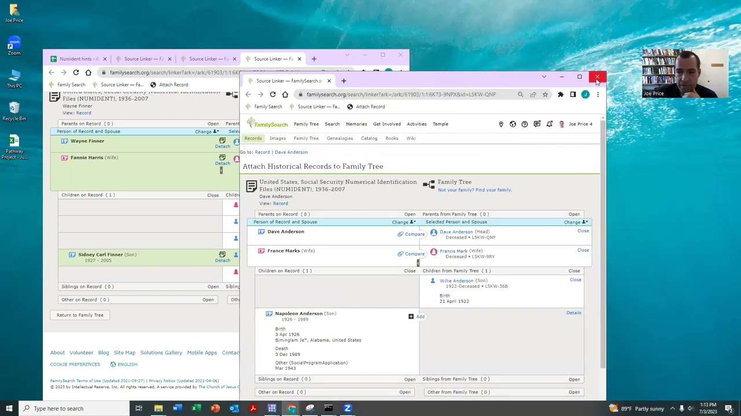Open Chrome tab search dropdown arrow
Screen dimensions: 741x416
(x=544, y=77)
